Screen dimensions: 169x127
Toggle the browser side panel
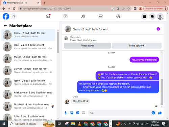(135, 8)
